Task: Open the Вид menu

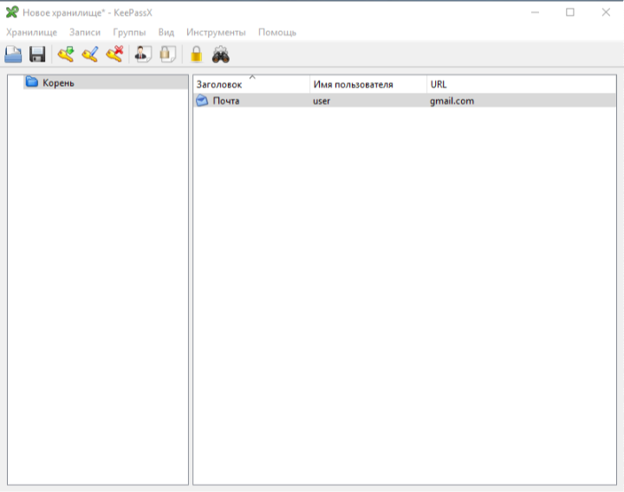Action: (x=166, y=32)
